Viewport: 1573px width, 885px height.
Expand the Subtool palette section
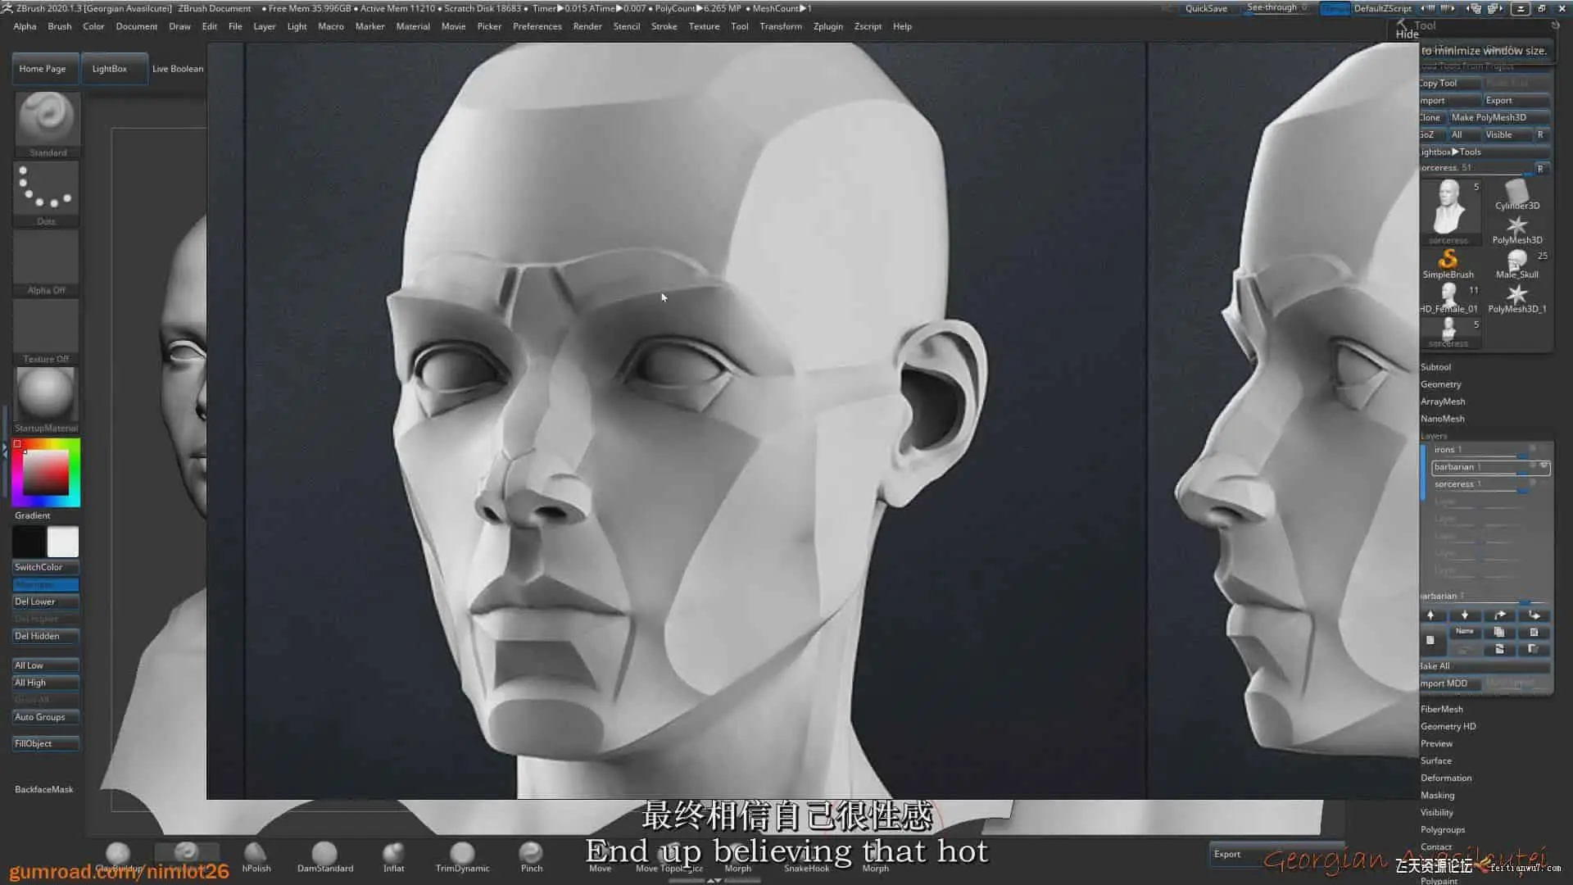point(1435,367)
